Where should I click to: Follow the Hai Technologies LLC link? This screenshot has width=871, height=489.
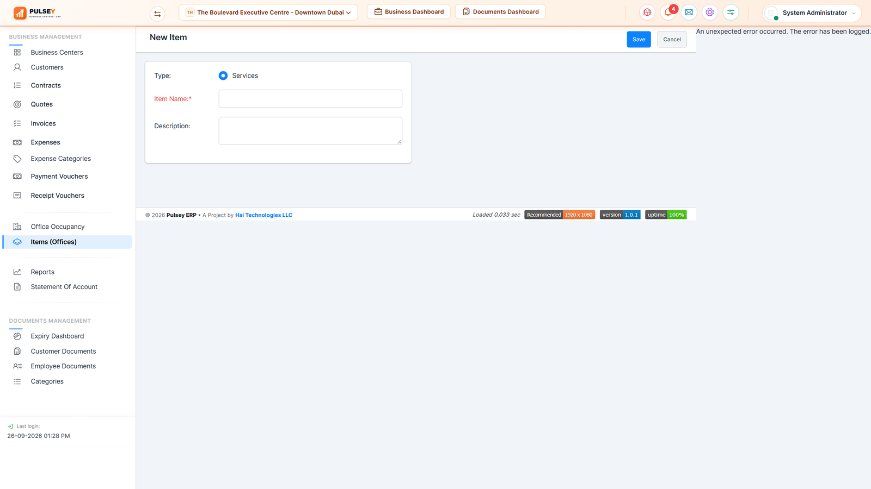click(x=263, y=215)
